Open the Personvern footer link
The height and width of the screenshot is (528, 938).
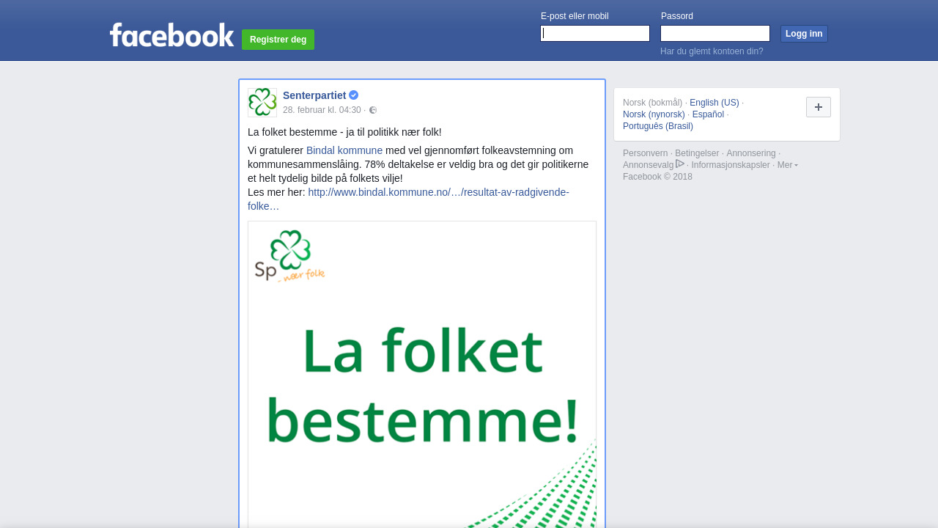(646, 153)
